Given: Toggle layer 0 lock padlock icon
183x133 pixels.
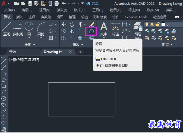Looking at the screenshot, I should [x=157, y=24].
